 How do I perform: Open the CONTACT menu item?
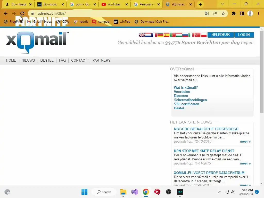[79, 60]
